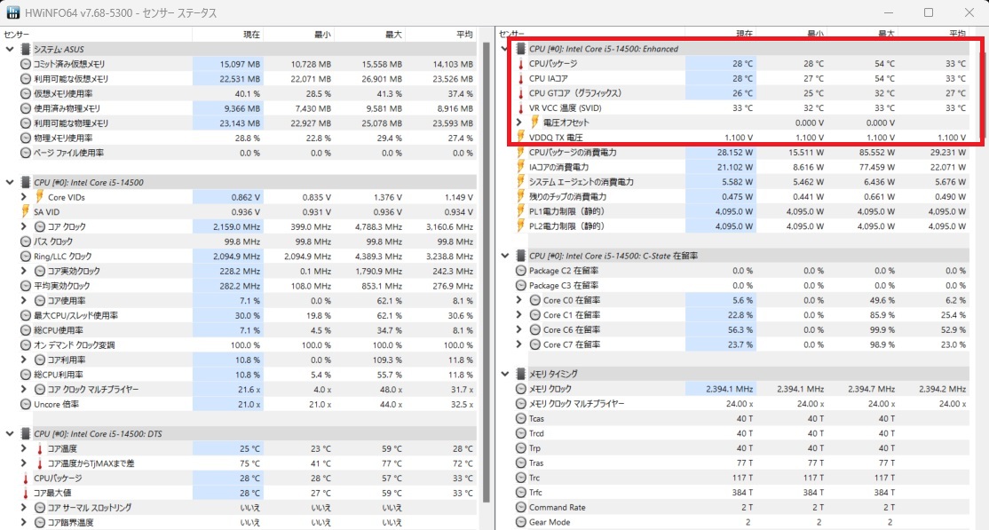Click the clock icon beside Tcas
The image size is (989, 530).
pyautogui.click(x=520, y=418)
